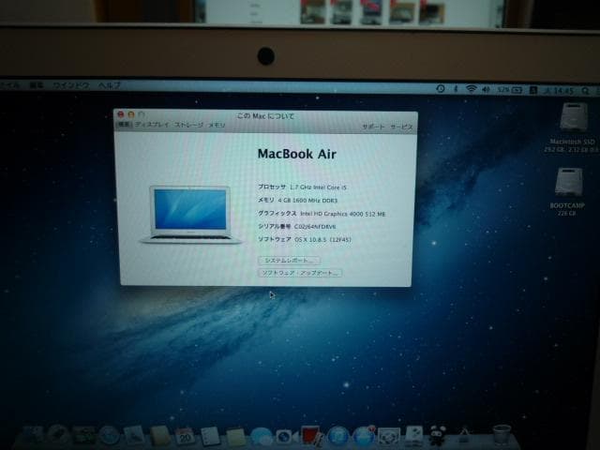Click the menu bar clock 14:45
Image resolution: width=600 pixels, height=450 pixels.
click(x=563, y=91)
